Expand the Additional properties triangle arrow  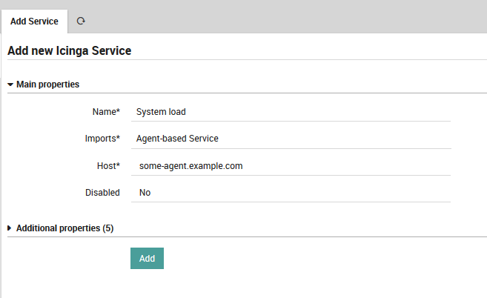pyautogui.click(x=10, y=228)
